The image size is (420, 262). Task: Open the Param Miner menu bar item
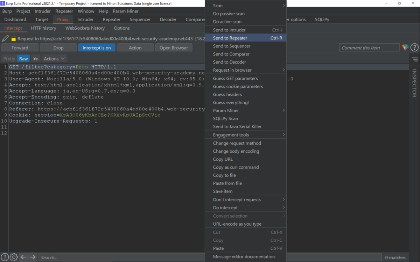[x=126, y=11]
